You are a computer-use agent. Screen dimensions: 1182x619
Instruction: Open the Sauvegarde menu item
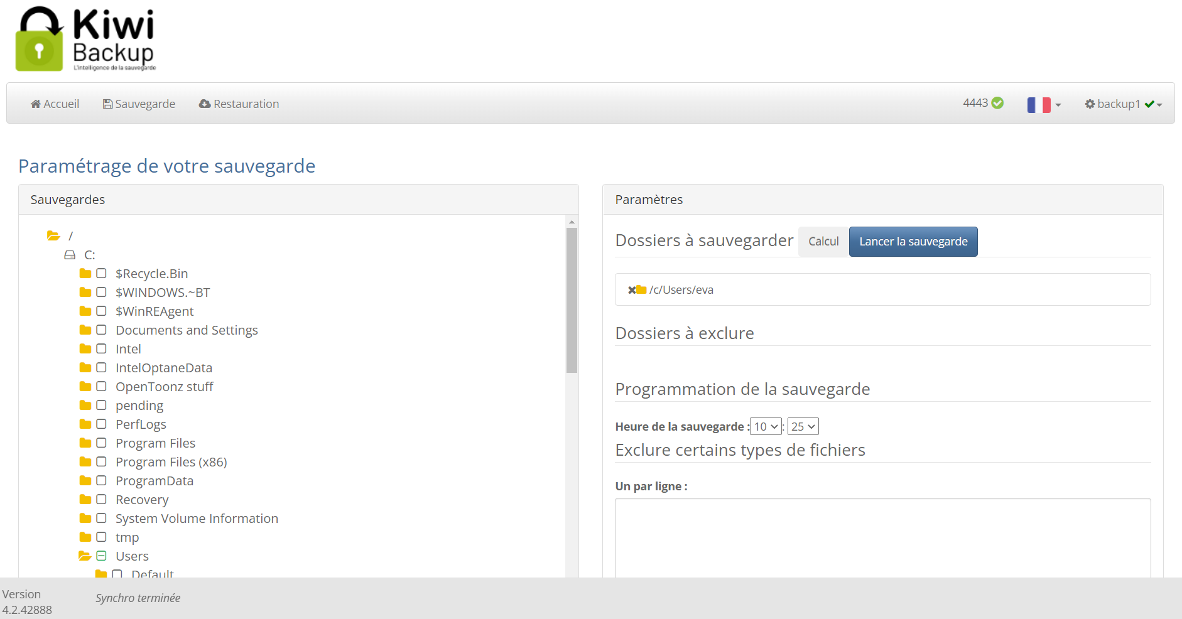point(139,104)
